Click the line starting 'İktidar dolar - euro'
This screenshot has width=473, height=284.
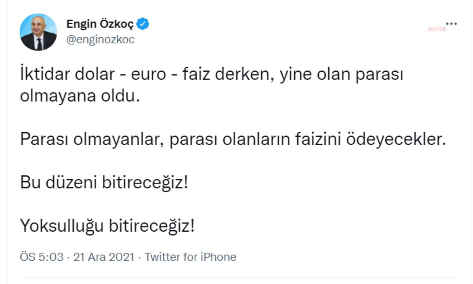pos(211,75)
